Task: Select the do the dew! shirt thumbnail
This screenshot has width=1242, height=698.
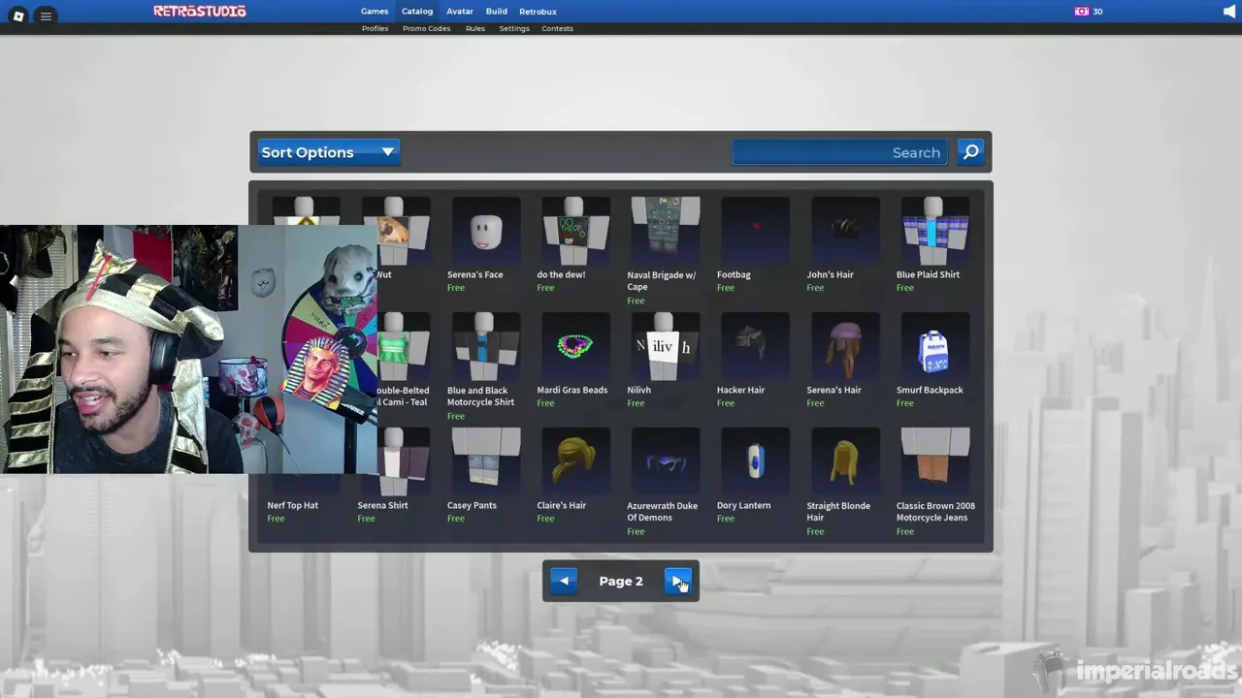Action: click(575, 231)
